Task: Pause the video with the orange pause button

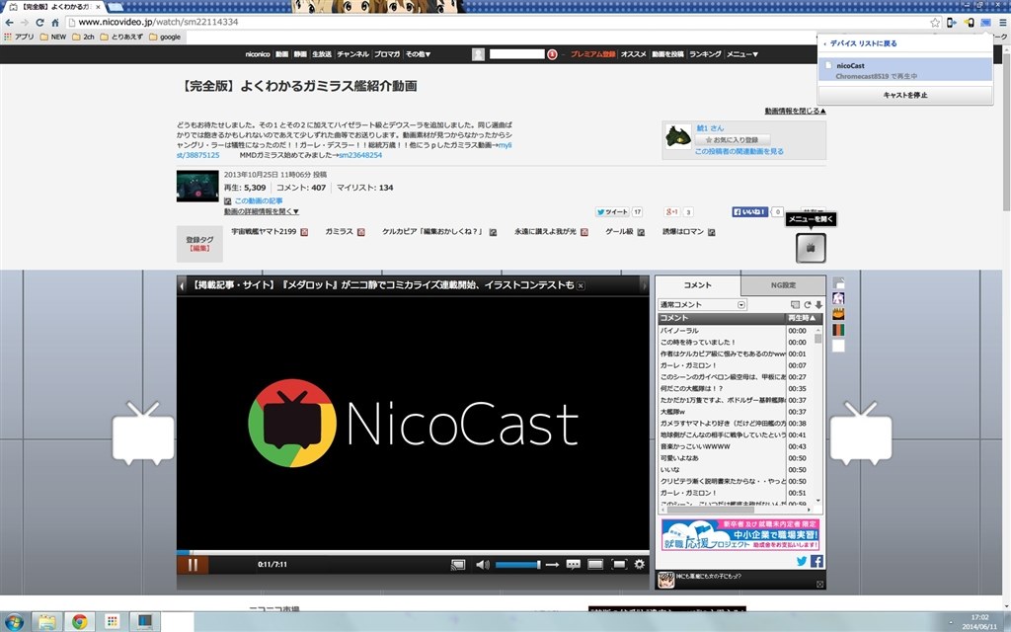Action: 193,564
